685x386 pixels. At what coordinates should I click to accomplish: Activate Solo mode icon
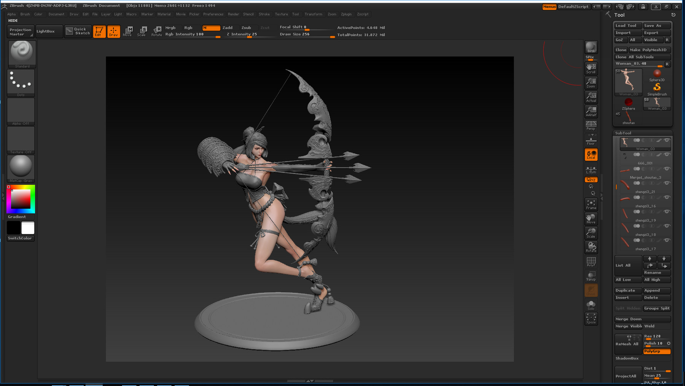pos(591,305)
